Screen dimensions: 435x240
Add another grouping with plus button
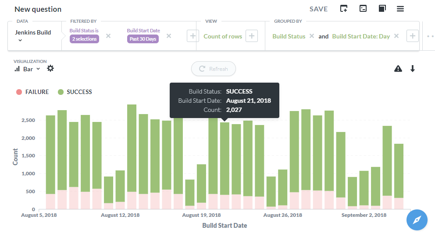tap(413, 36)
